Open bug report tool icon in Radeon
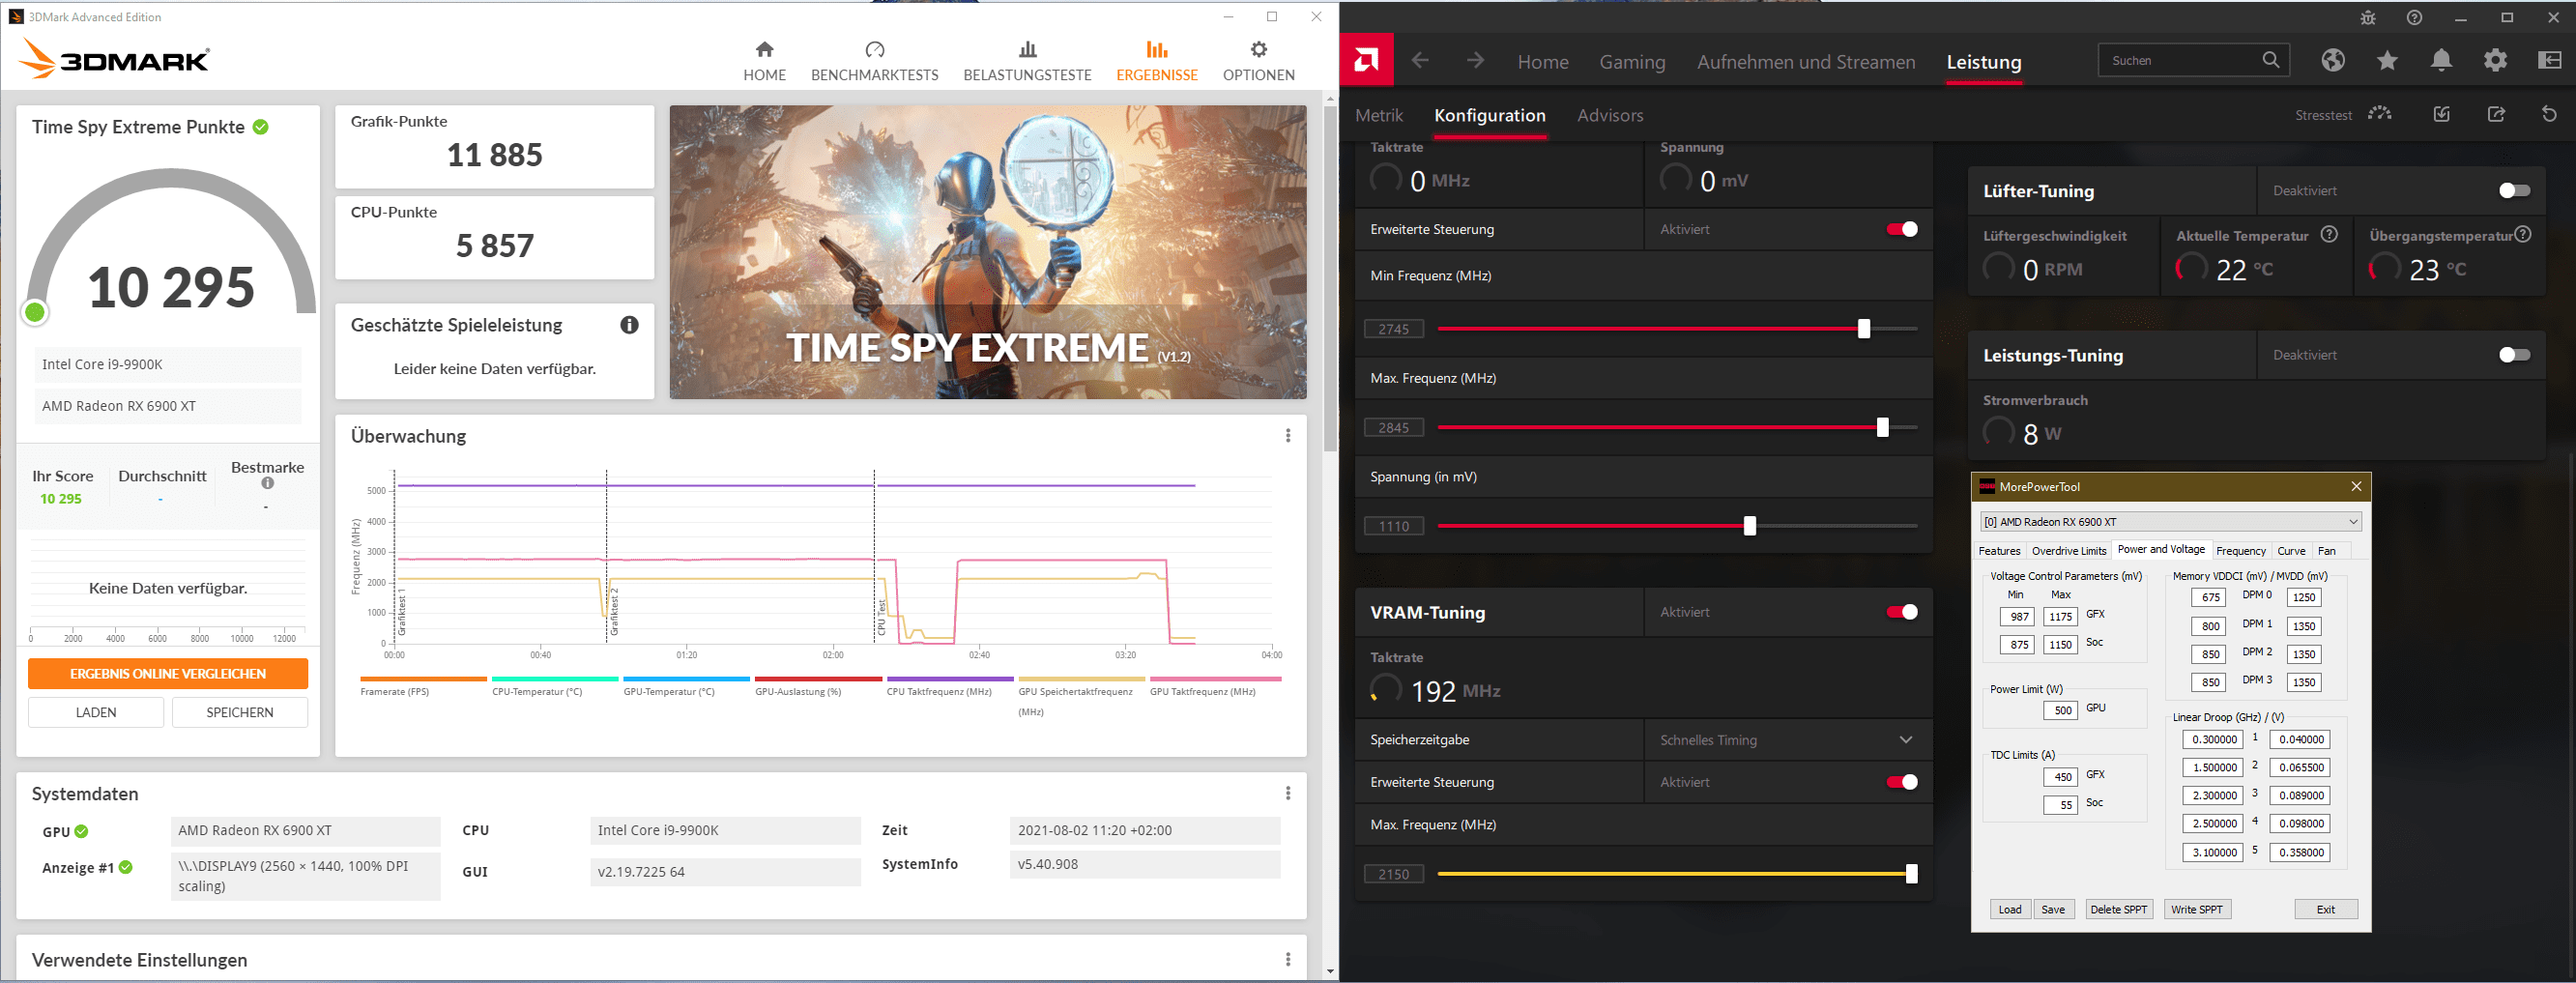The width and height of the screenshot is (2576, 983). click(x=2367, y=18)
